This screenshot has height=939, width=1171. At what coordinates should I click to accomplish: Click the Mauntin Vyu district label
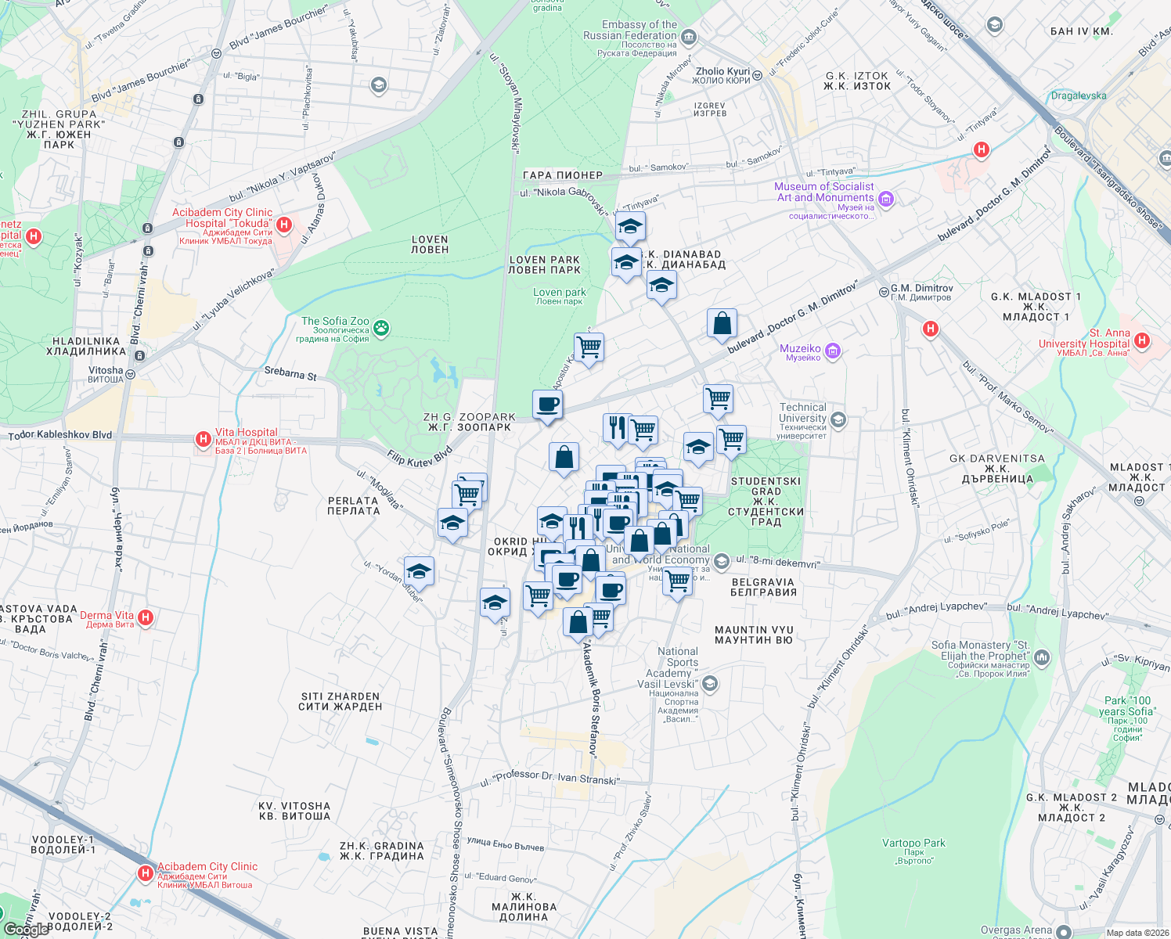coord(754,635)
